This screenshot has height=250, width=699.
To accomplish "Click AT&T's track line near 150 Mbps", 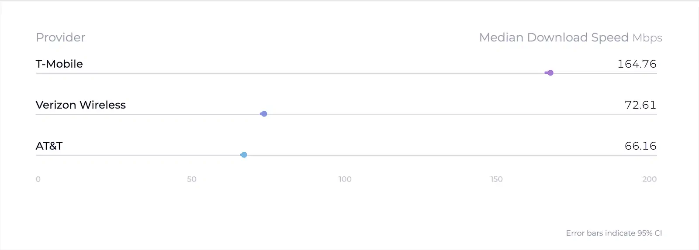I will [497, 155].
